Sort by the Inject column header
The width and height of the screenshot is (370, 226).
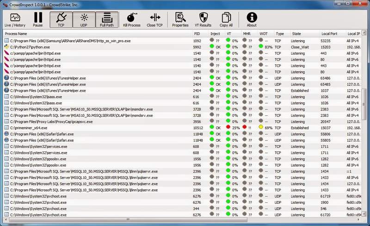216,33
